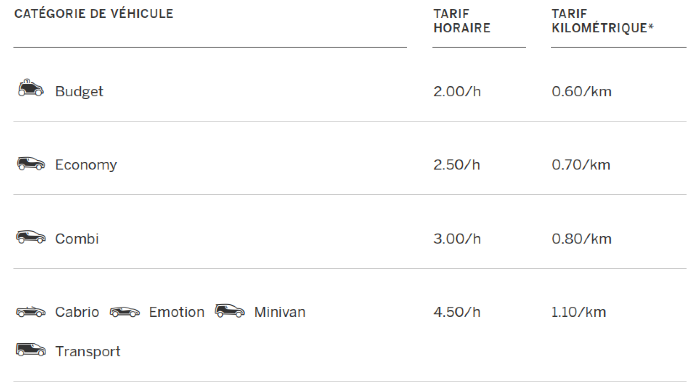Image resolution: width=700 pixels, height=390 pixels.
Task: Select the Minivan category label
Action: 280,312
